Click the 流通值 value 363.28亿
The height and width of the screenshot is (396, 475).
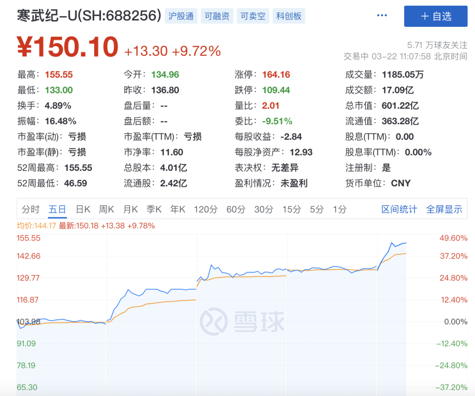pyautogui.click(x=400, y=121)
